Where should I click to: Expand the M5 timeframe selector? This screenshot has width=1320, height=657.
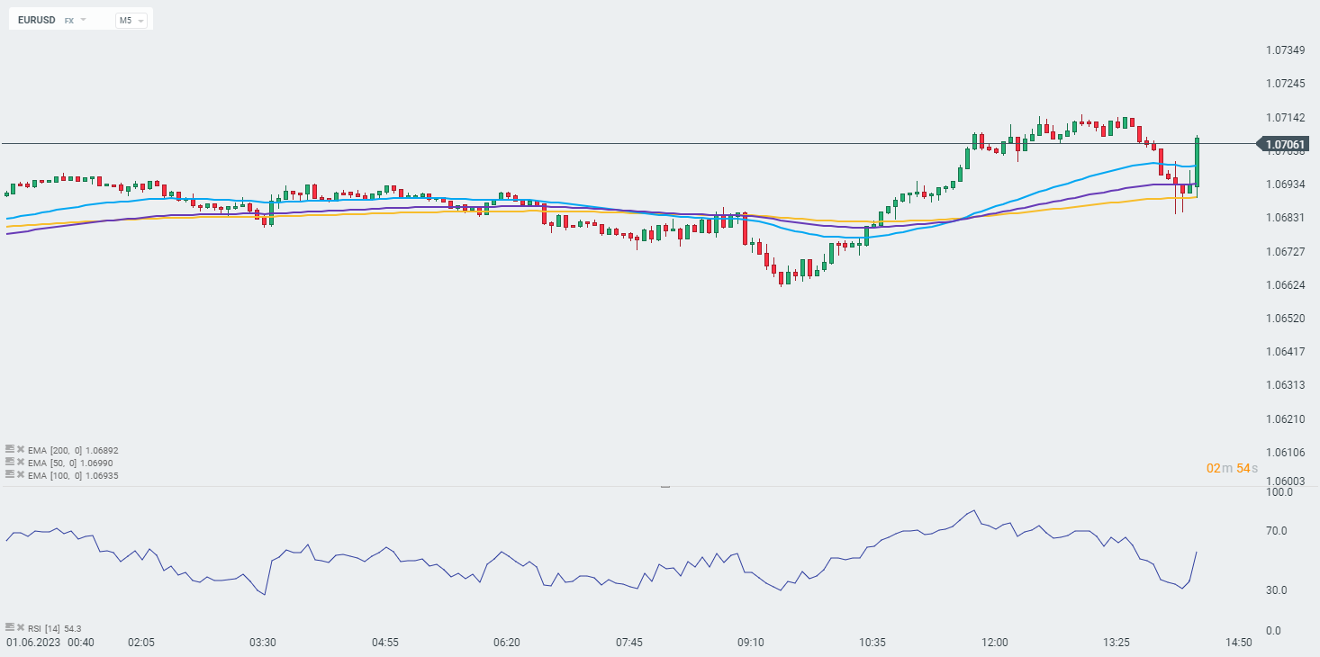131,20
